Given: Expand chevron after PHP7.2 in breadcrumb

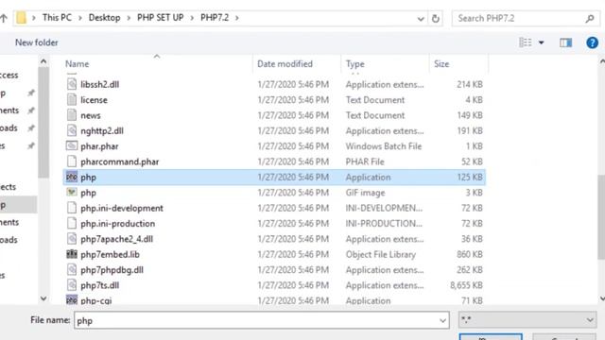Looking at the screenshot, I should (x=237, y=18).
